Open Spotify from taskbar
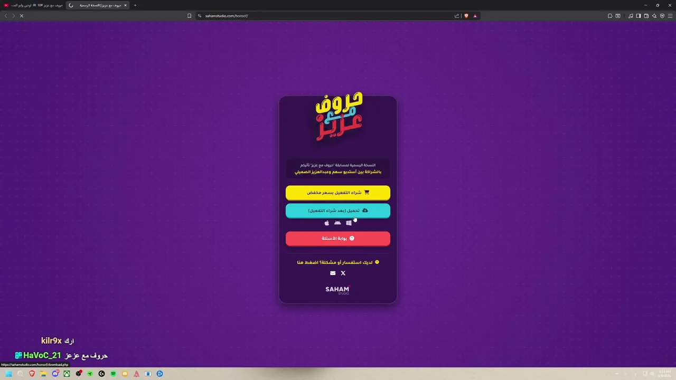 point(113,374)
